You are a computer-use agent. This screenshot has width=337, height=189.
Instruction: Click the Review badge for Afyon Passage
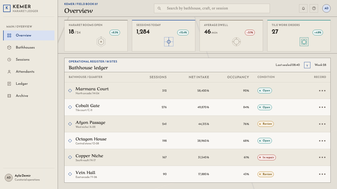tap(266, 124)
